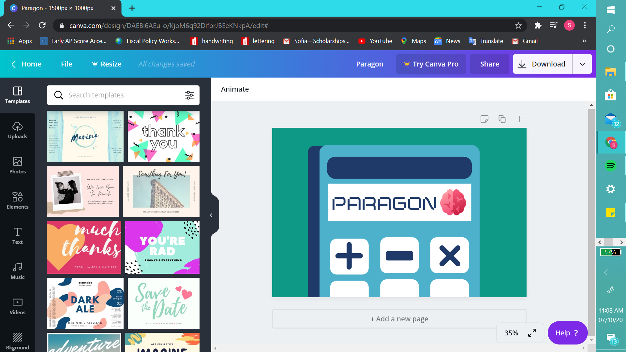This screenshot has width=626, height=352.
Task: Open the Videos panel
Action: tap(18, 306)
